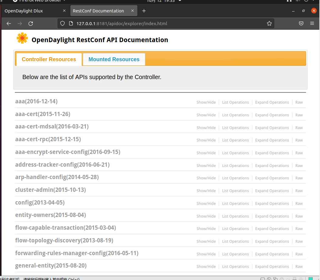The width and height of the screenshot is (320, 280).
Task: Click the shield tracking protection icon
Action: (x=62, y=23)
